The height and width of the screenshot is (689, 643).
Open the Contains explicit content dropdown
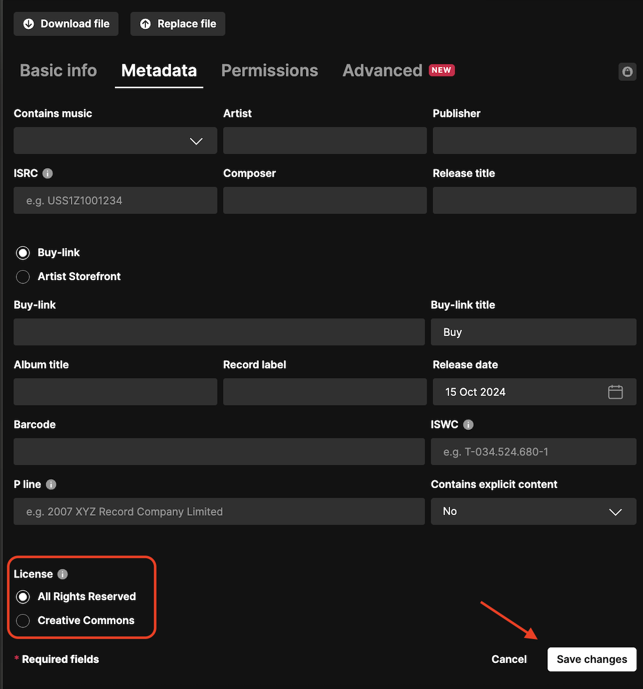(533, 511)
